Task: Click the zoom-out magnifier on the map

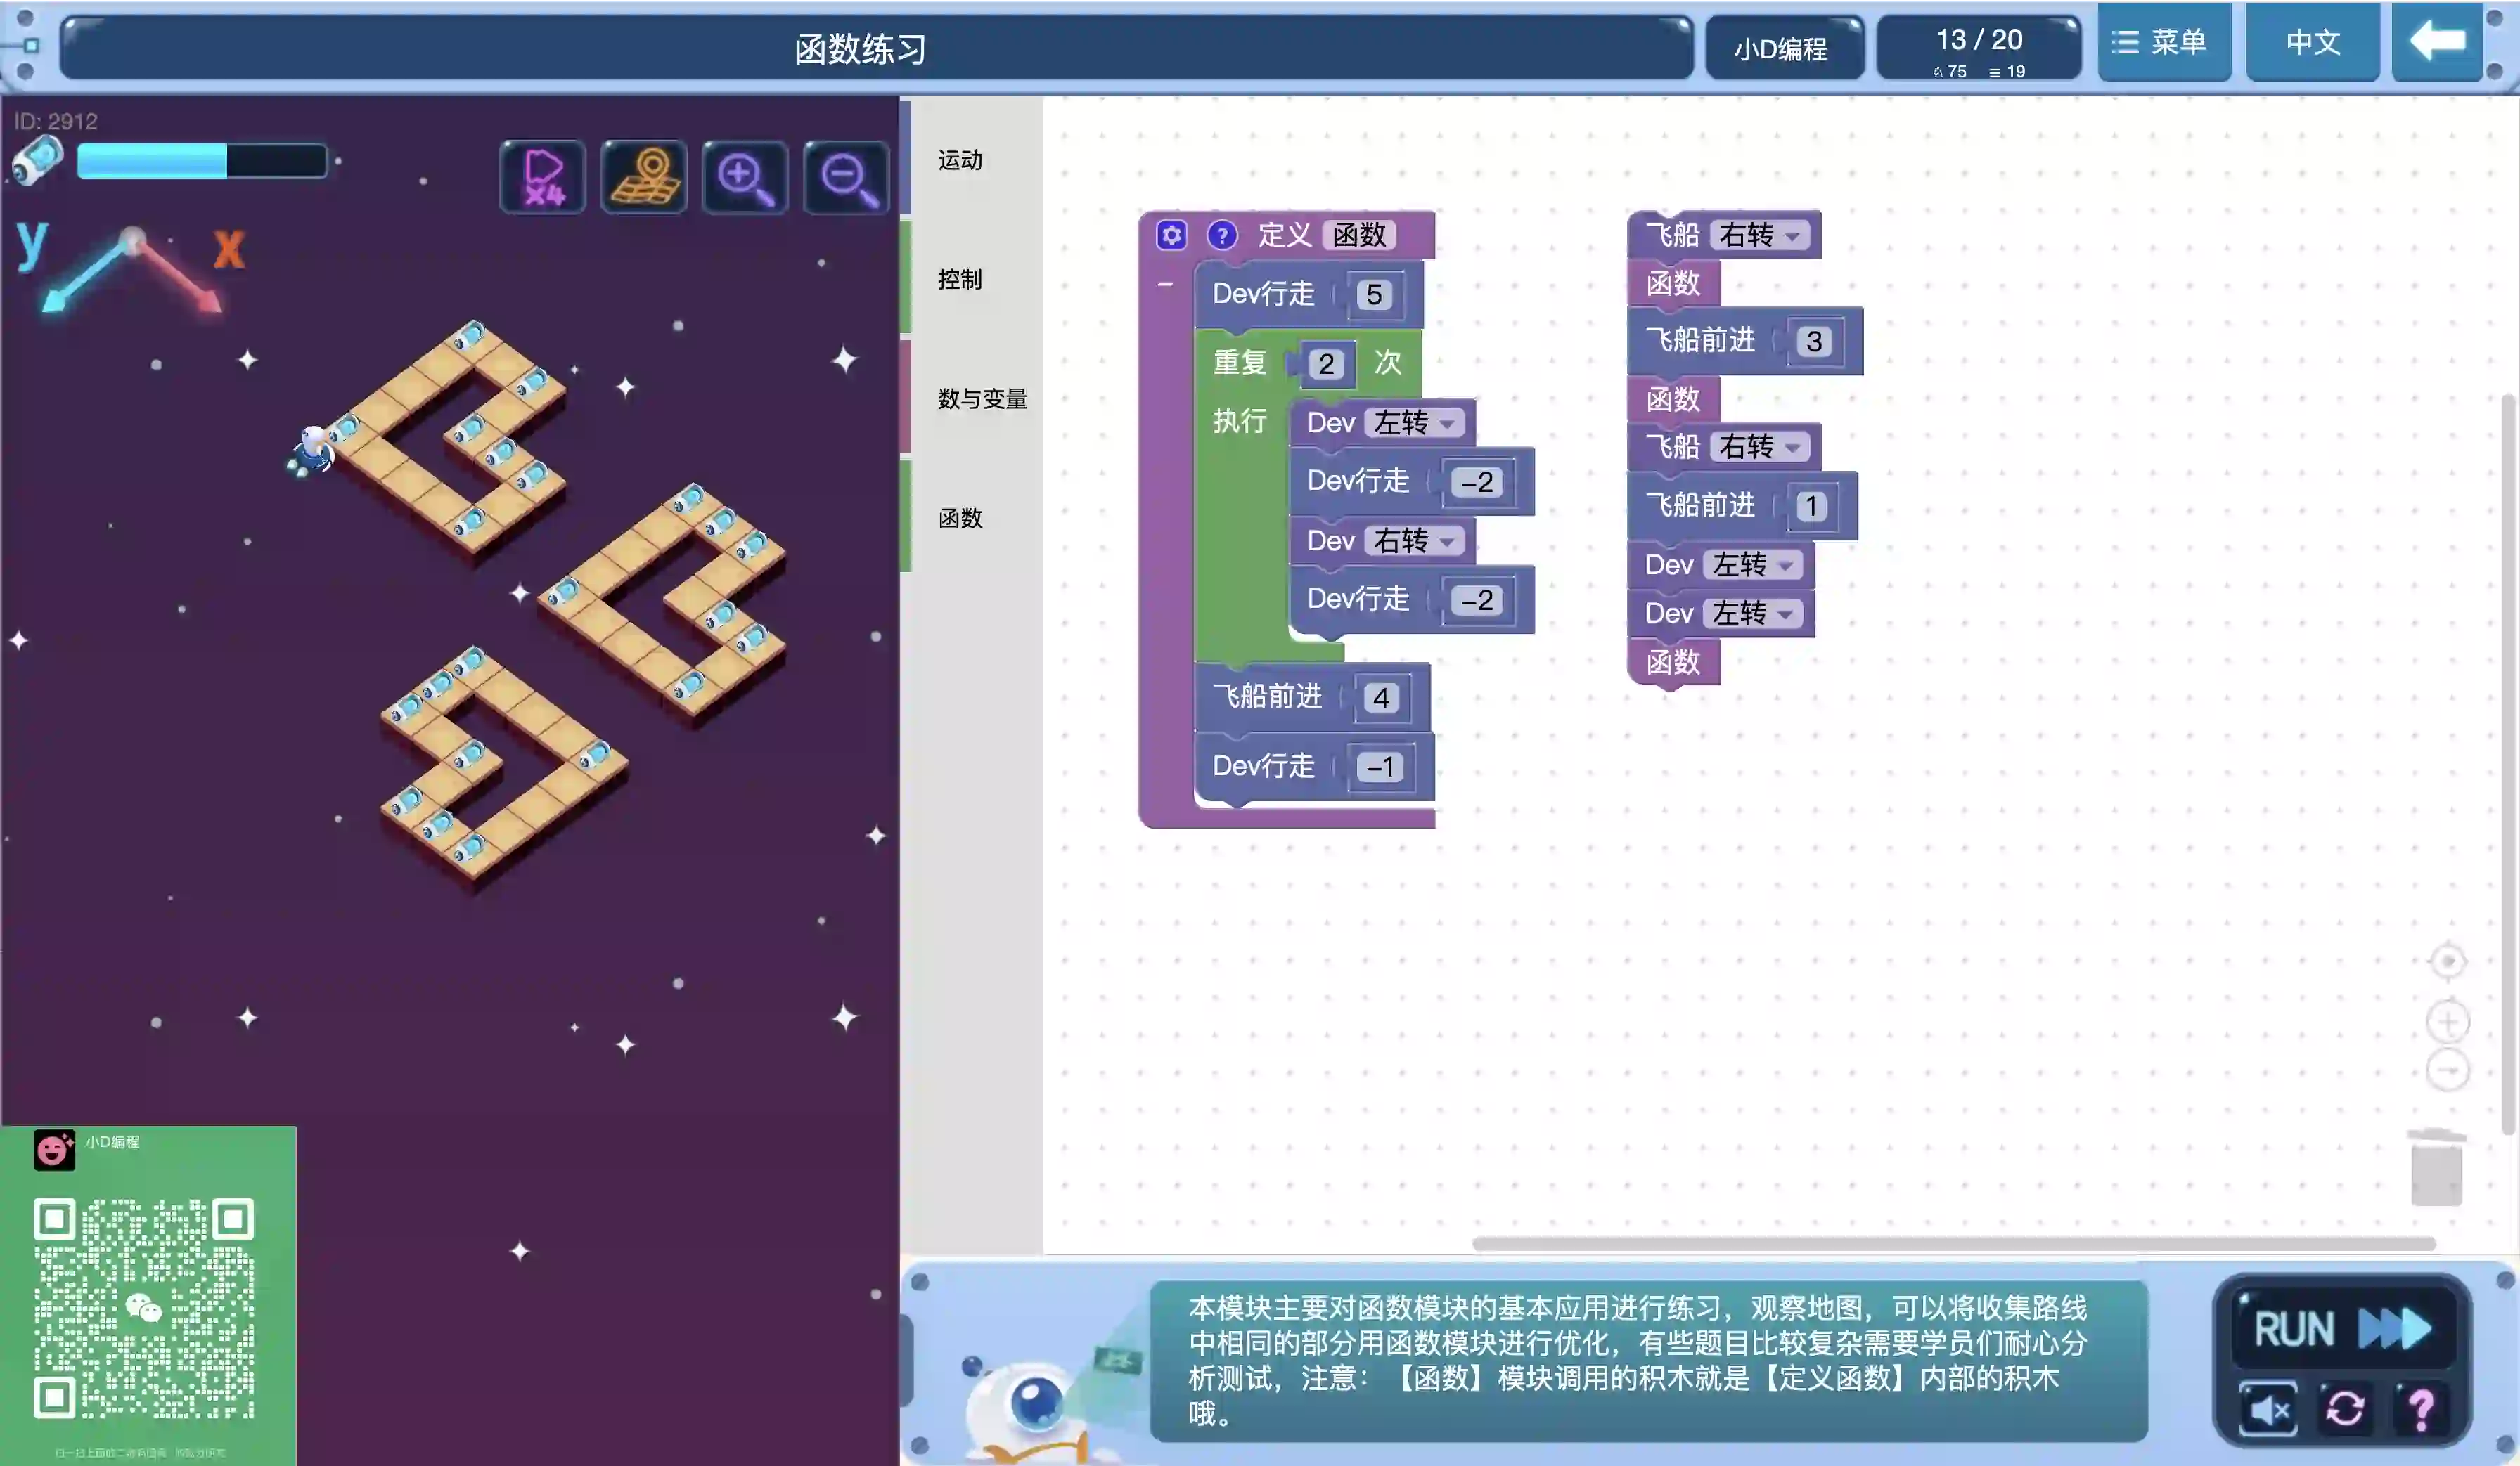Action: [x=847, y=178]
